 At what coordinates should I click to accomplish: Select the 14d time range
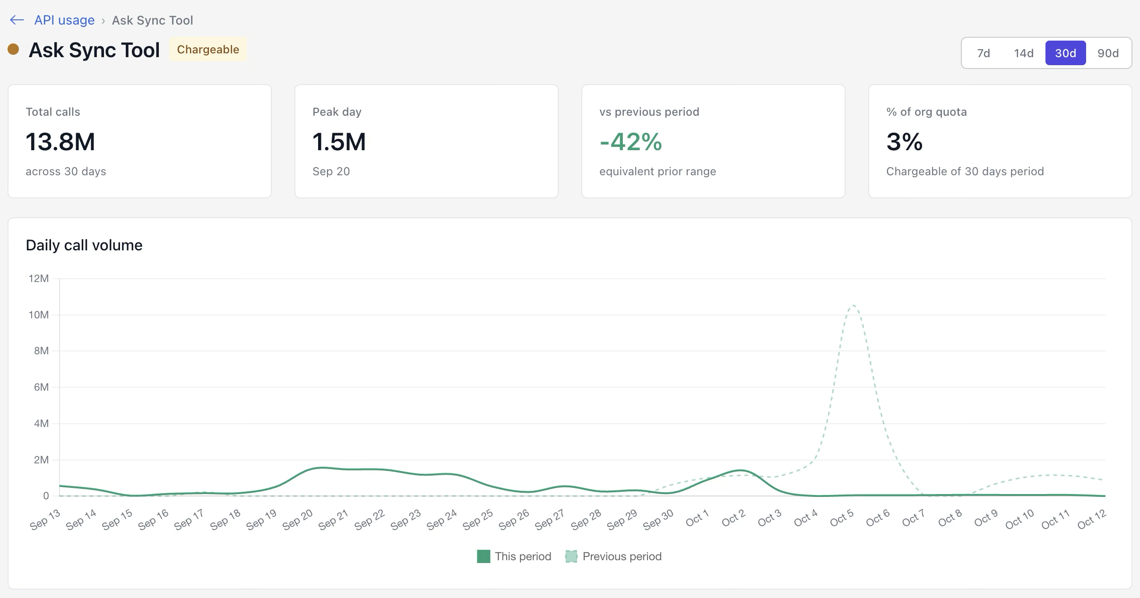[1024, 53]
